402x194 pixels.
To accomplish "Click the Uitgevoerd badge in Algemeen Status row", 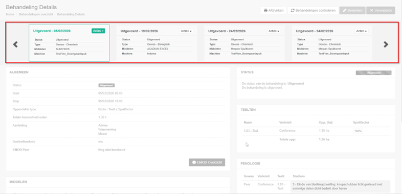I will [106, 85].
